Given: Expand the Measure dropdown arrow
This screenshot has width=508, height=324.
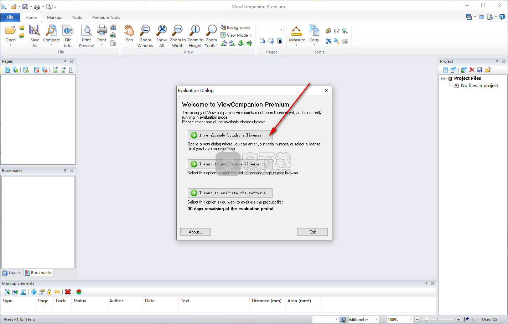Looking at the screenshot, I should tap(297, 45).
